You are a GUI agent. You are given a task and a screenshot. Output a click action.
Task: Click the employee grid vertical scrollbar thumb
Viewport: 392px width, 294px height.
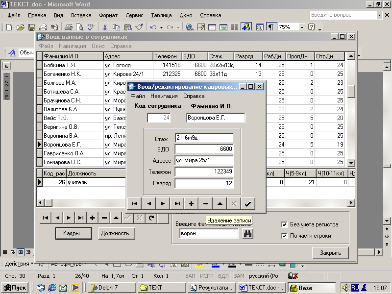(351, 91)
